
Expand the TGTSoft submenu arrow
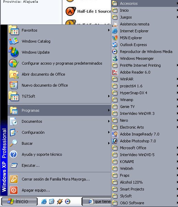tap(109, 96)
